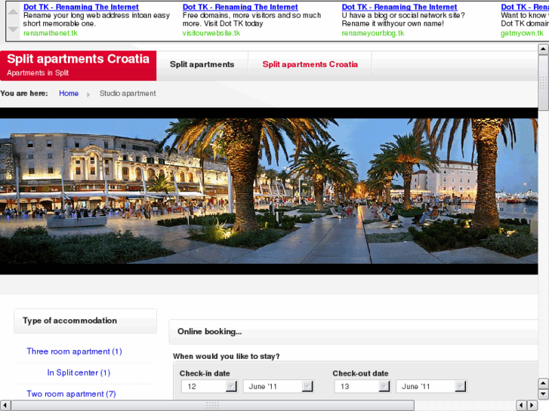Click visitourwebsite.tk green URL
This screenshot has width=549, height=411.
point(211,33)
